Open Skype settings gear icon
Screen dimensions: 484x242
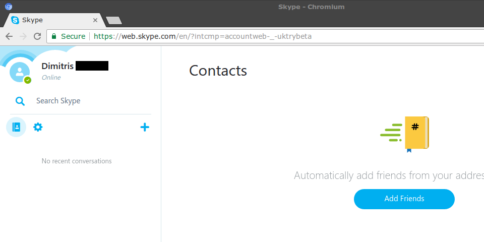(x=38, y=127)
